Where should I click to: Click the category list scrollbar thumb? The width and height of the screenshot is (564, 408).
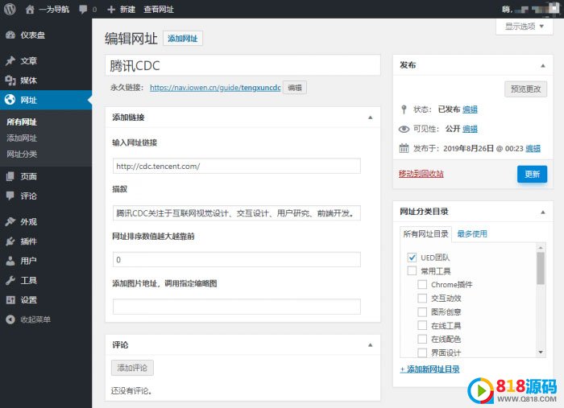pyautogui.click(x=541, y=268)
